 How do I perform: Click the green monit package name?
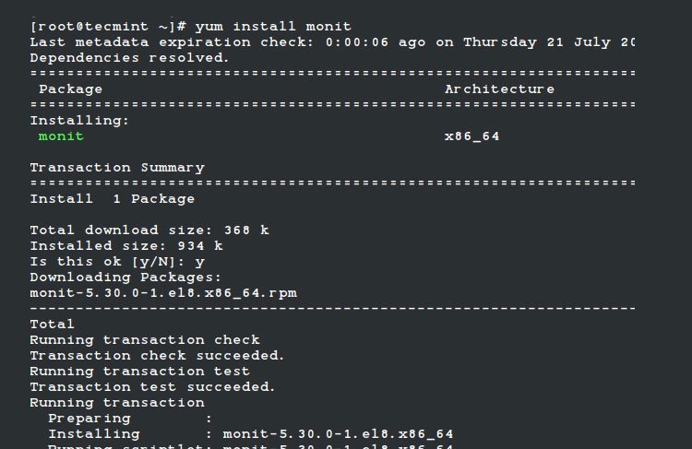(x=61, y=136)
